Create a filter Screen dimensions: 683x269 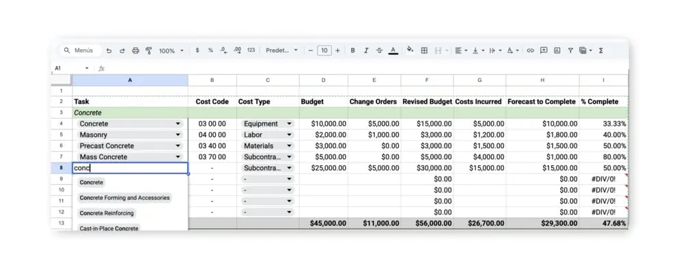click(570, 51)
